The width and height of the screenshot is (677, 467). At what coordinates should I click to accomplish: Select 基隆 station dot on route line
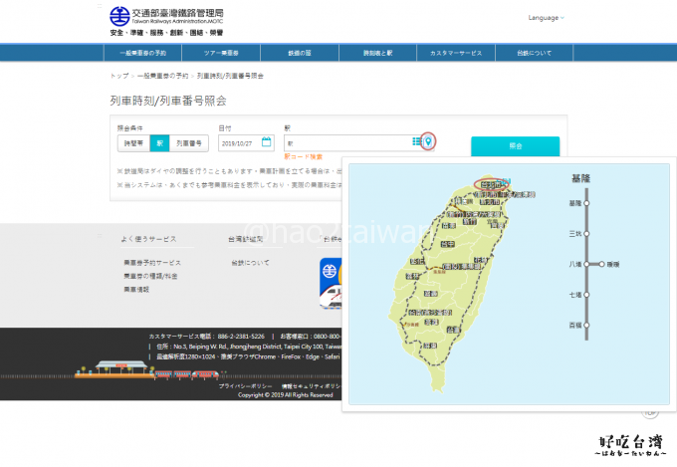(587, 203)
